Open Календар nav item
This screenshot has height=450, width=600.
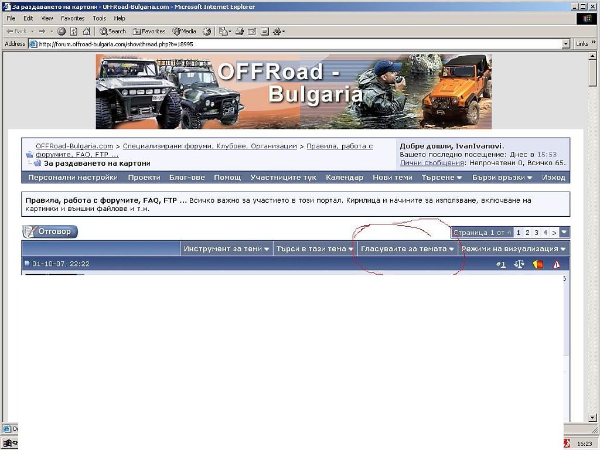coord(345,178)
